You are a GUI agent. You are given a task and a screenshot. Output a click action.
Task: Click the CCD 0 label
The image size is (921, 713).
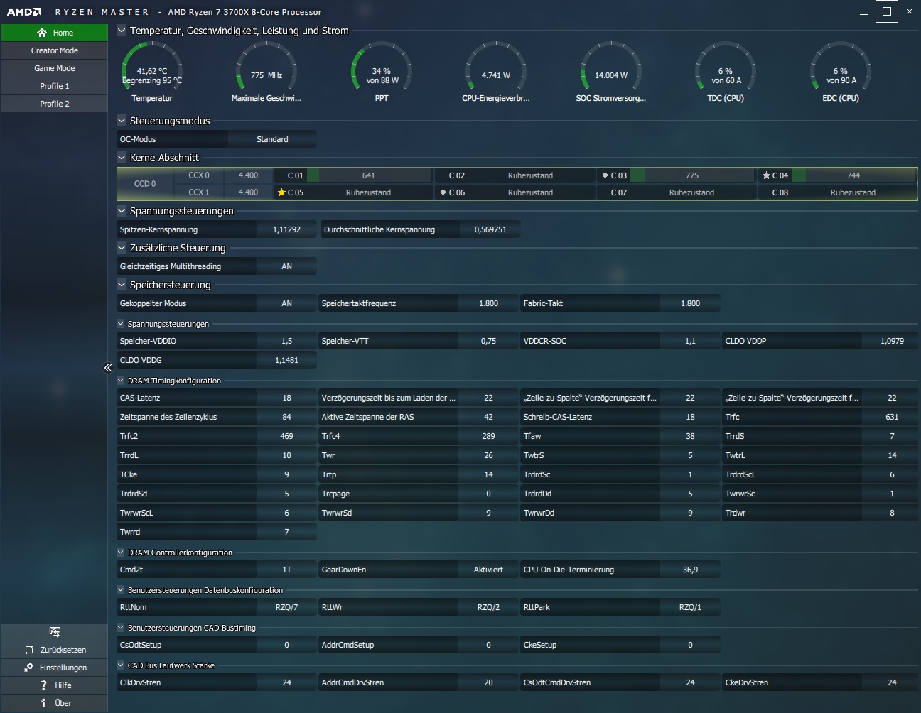[x=145, y=184]
